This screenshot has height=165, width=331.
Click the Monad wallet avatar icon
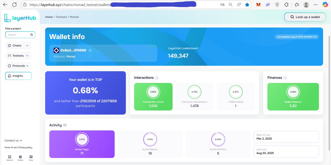(x=56, y=50)
